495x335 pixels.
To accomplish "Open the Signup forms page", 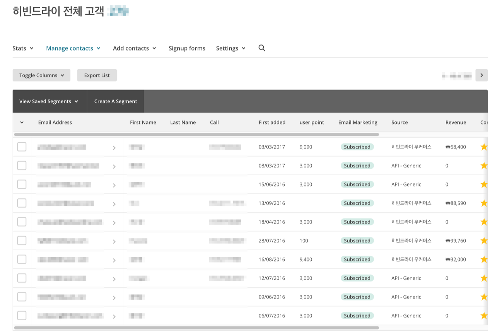I will [x=187, y=48].
